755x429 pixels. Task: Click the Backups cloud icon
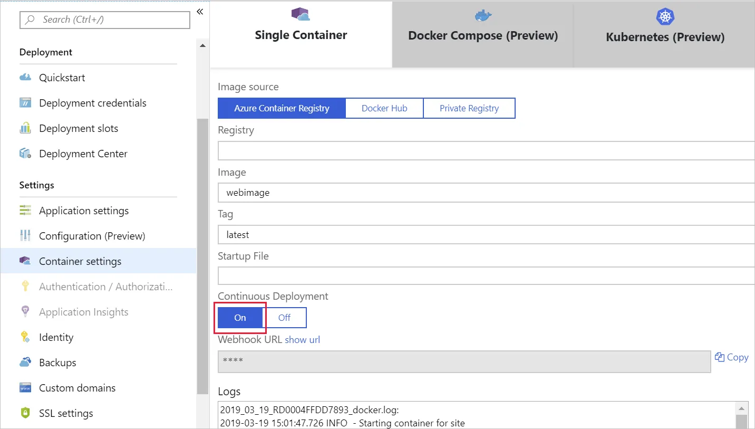(25, 363)
